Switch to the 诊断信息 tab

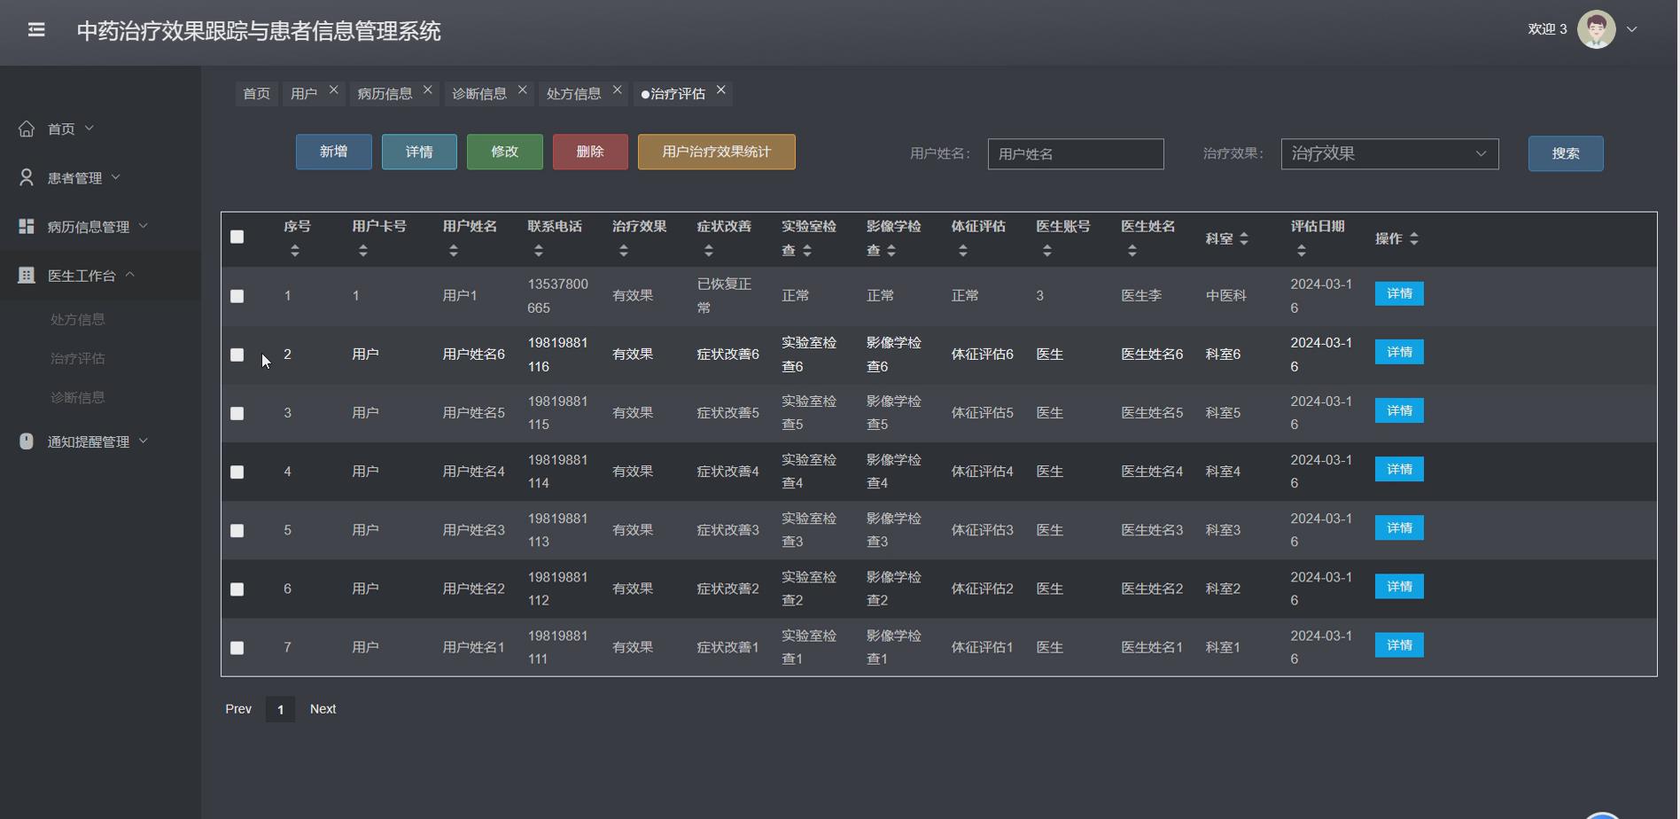(479, 91)
